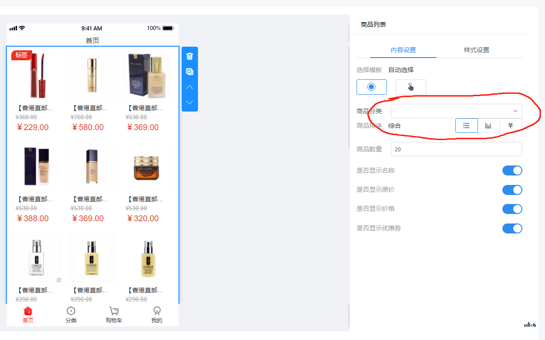Click the 综合 sort value text
Screen dimensions: 545x340
point(395,126)
